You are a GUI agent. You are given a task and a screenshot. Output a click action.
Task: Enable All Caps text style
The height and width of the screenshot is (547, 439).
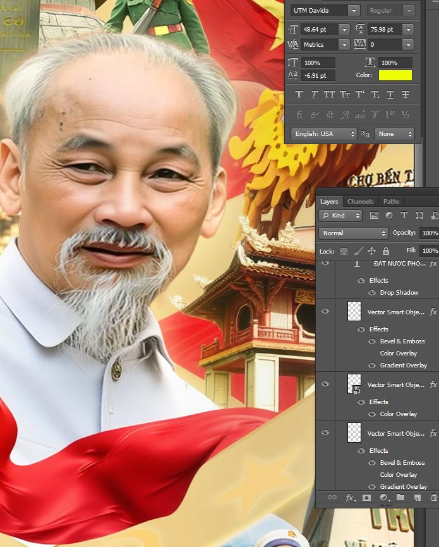(329, 95)
